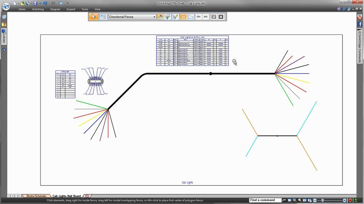This screenshot has width=364, height=204.
Task: Select the connector block symbol drawing
Action: 96,81
